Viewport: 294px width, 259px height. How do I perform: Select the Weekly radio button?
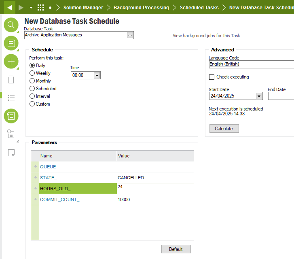tap(32, 73)
